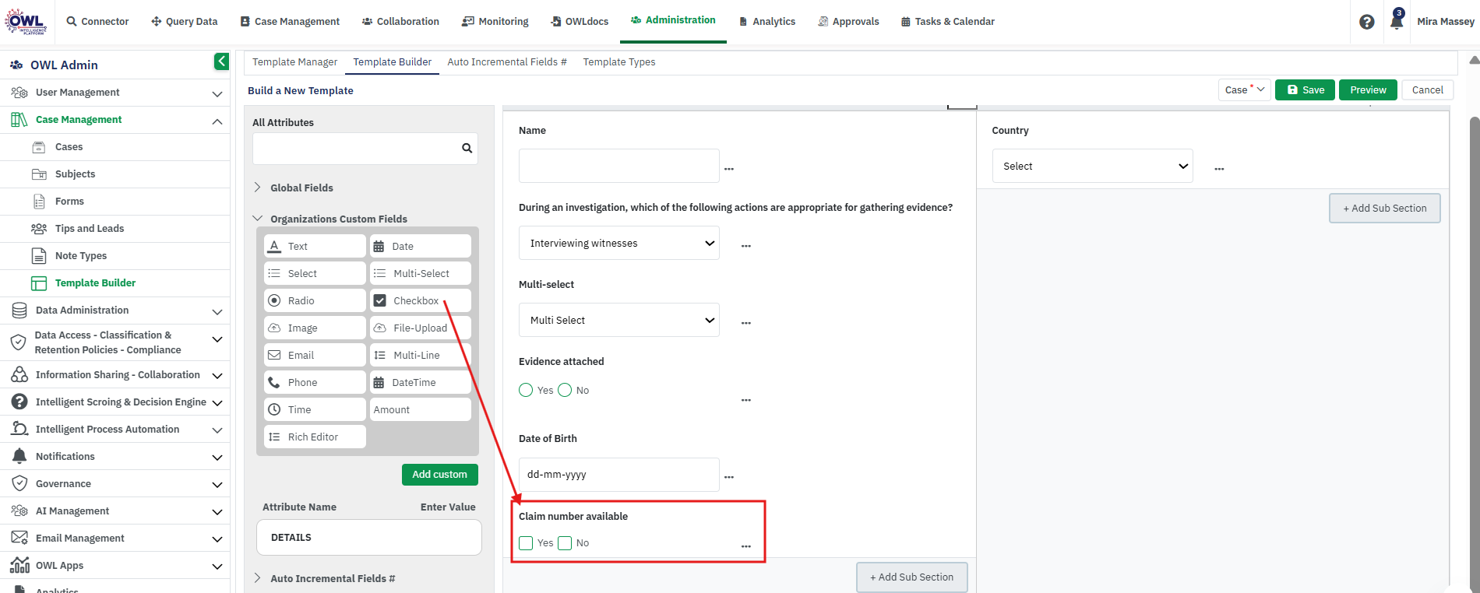Screen dimensions: 1480x593
Task: Select the Yes radio under Evidence attached
Action: click(526, 390)
